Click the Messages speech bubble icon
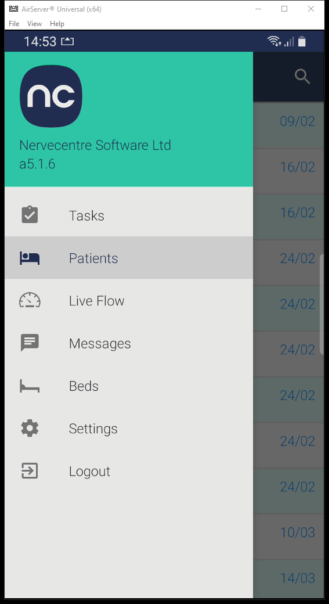The width and height of the screenshot is (329, 604). 30,343
